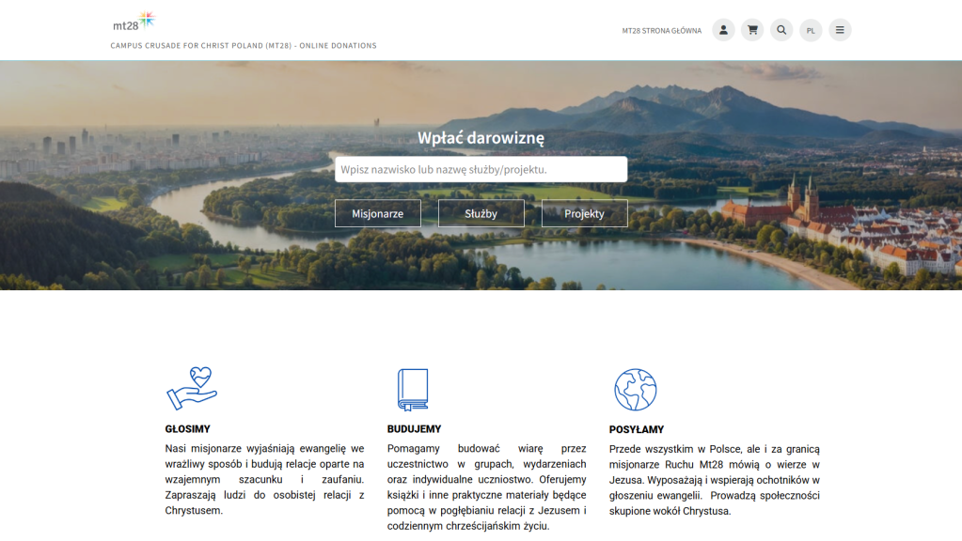The width and height of the screenshot is (962, 541).
Task: Click the hand holding heart icon
Action: click(x=192, y=389)
